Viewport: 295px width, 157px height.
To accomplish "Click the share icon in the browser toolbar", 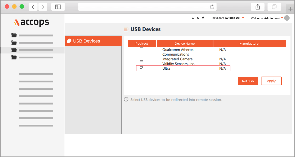I will click(258, 7).
